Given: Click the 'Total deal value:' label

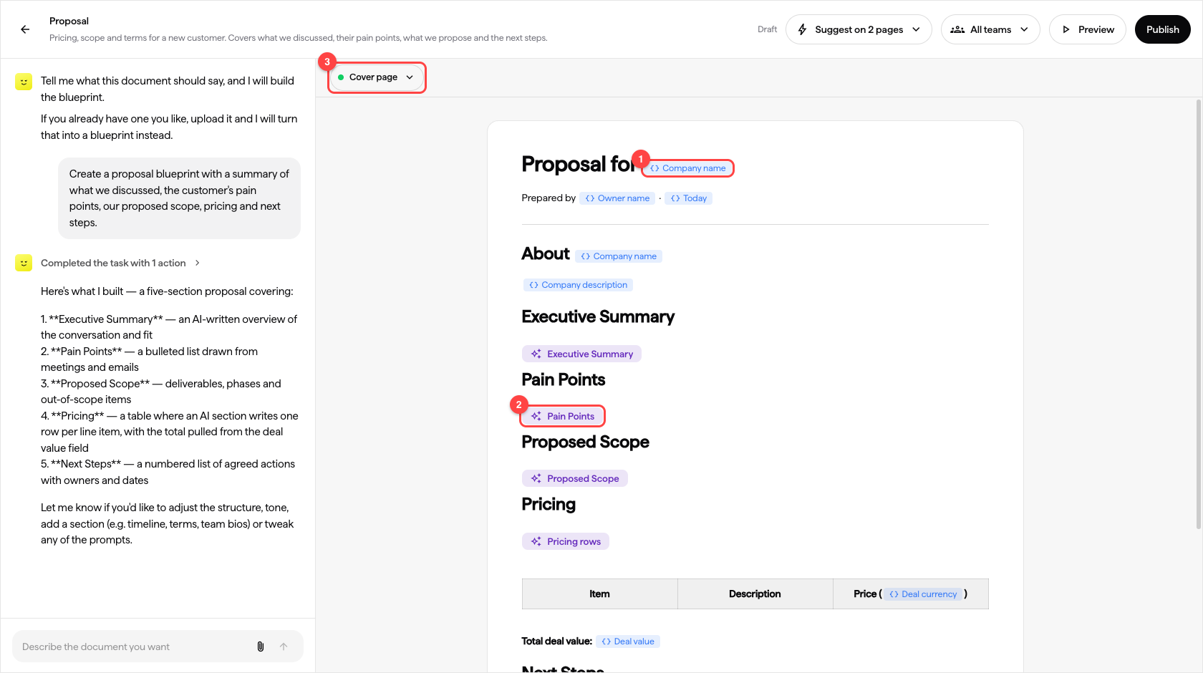Looking at the screenshot, I should [557, 641].
